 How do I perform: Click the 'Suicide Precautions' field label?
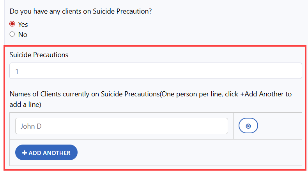point(39,55)
